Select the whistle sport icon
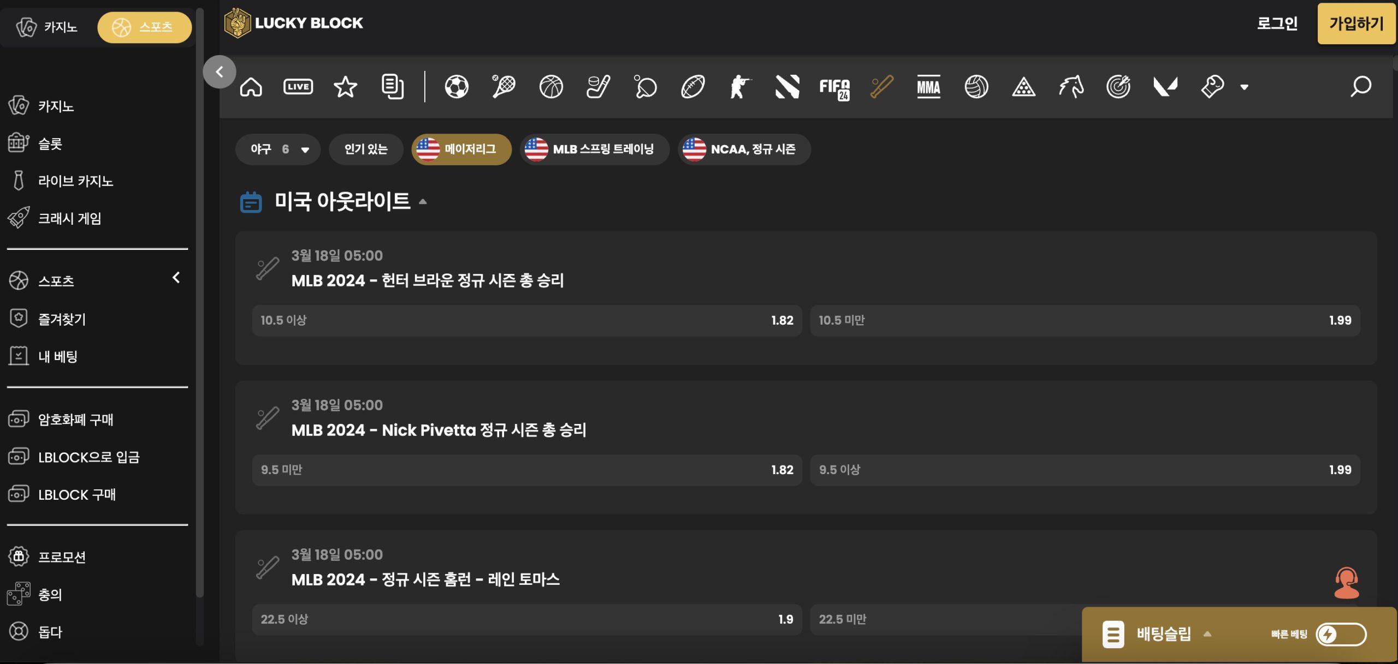 pos(1213,87)
